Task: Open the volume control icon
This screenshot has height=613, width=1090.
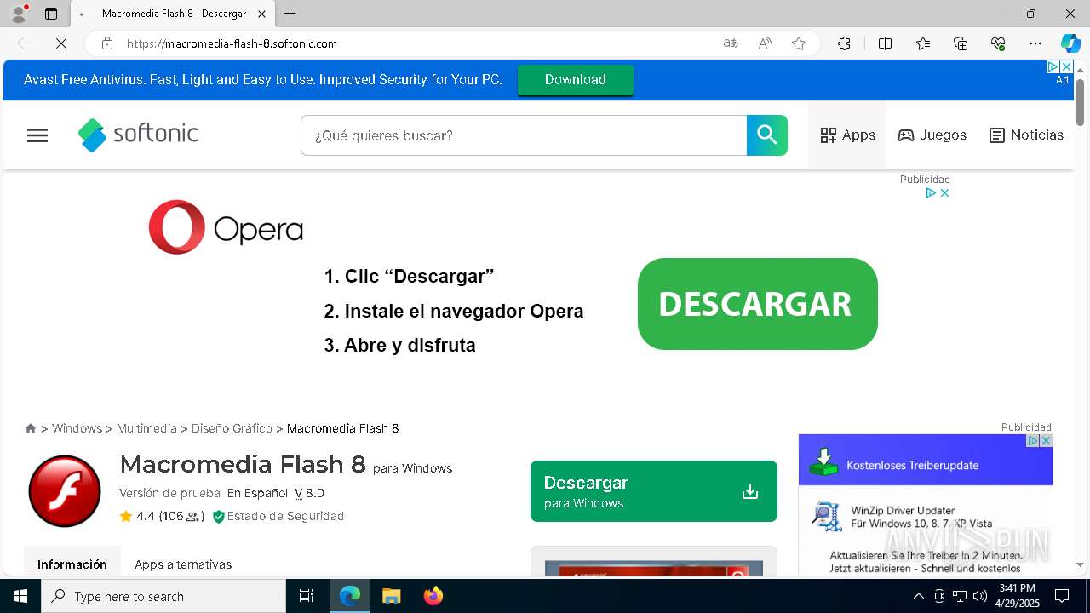Action: click(x=980, y=596)
